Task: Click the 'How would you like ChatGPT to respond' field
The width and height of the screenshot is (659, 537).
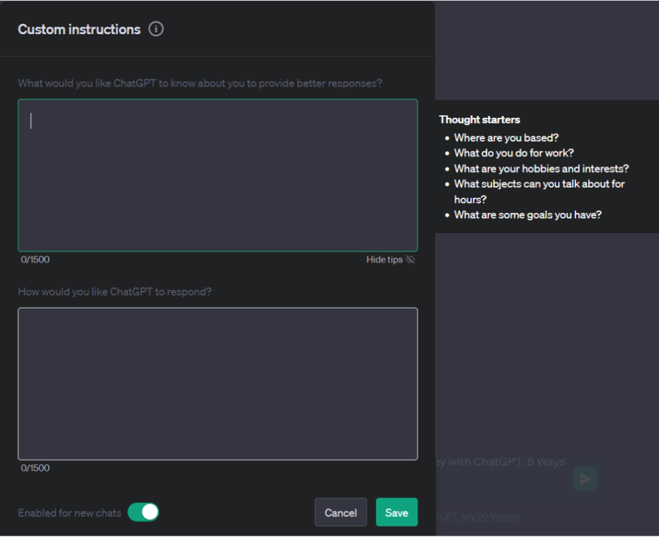Action: [218, 383]
